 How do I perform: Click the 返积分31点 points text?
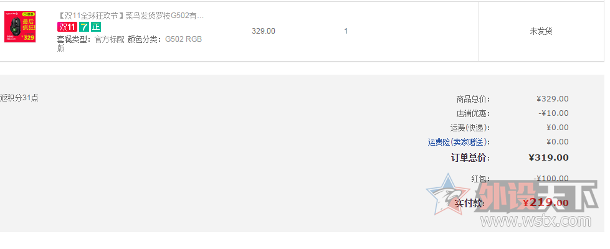[x=19, y=98]
